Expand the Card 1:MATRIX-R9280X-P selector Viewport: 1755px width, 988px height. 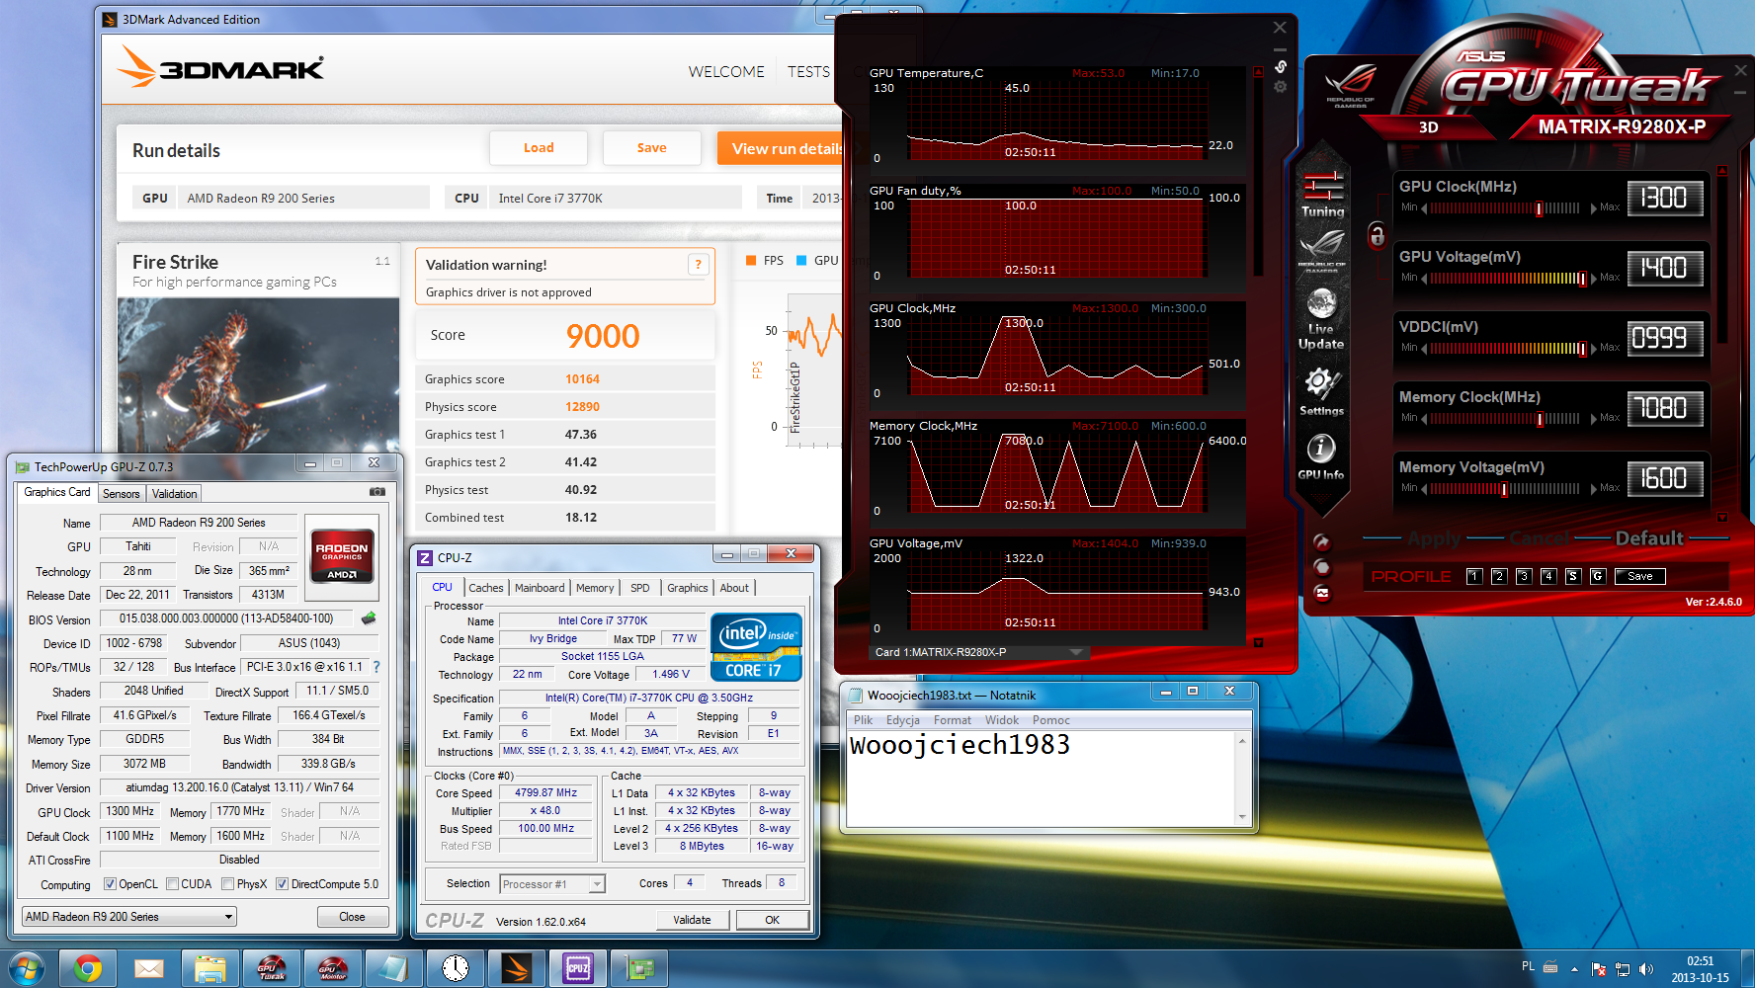1076,652
